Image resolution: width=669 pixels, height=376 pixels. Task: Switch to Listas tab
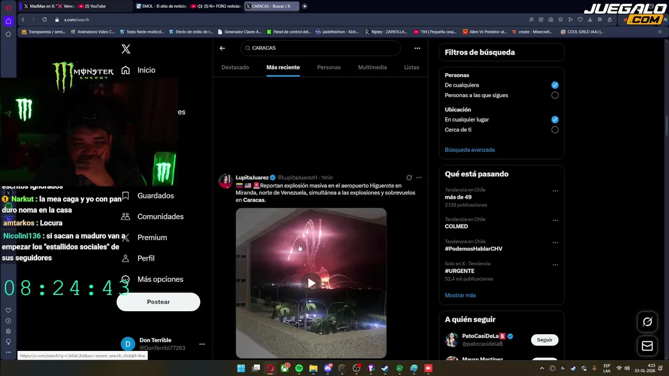coord(411,67)
